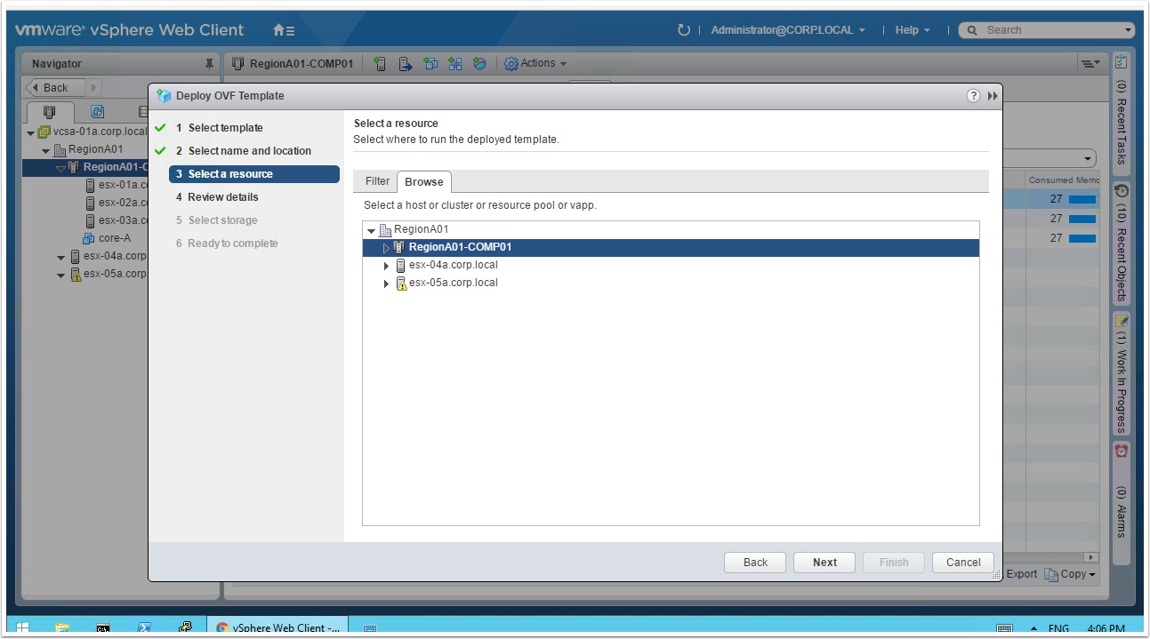This screenshot has width=1150, height=639.
Task: Click the first toolbar icon after RegionA01-COMP01 title
Action: (x=380, y=64)
